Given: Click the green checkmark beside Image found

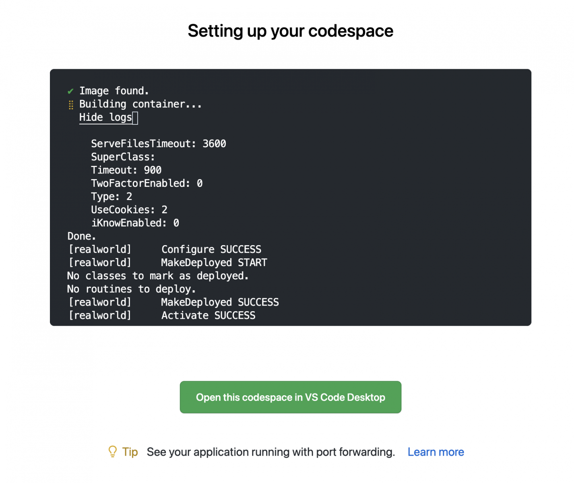Looking at the screenshot, I should [x=70, y=91].
